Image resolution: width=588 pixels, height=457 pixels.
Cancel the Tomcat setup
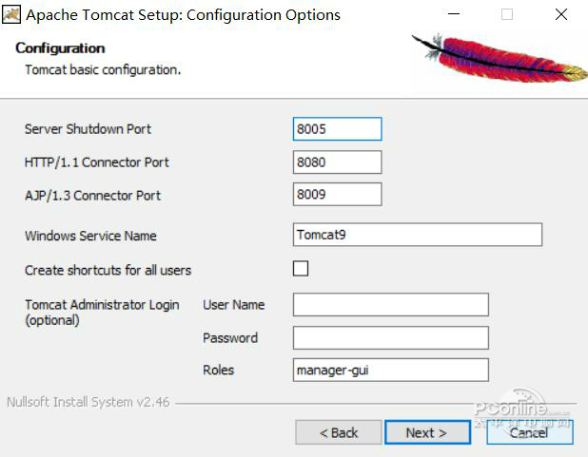tap(529, 432)
